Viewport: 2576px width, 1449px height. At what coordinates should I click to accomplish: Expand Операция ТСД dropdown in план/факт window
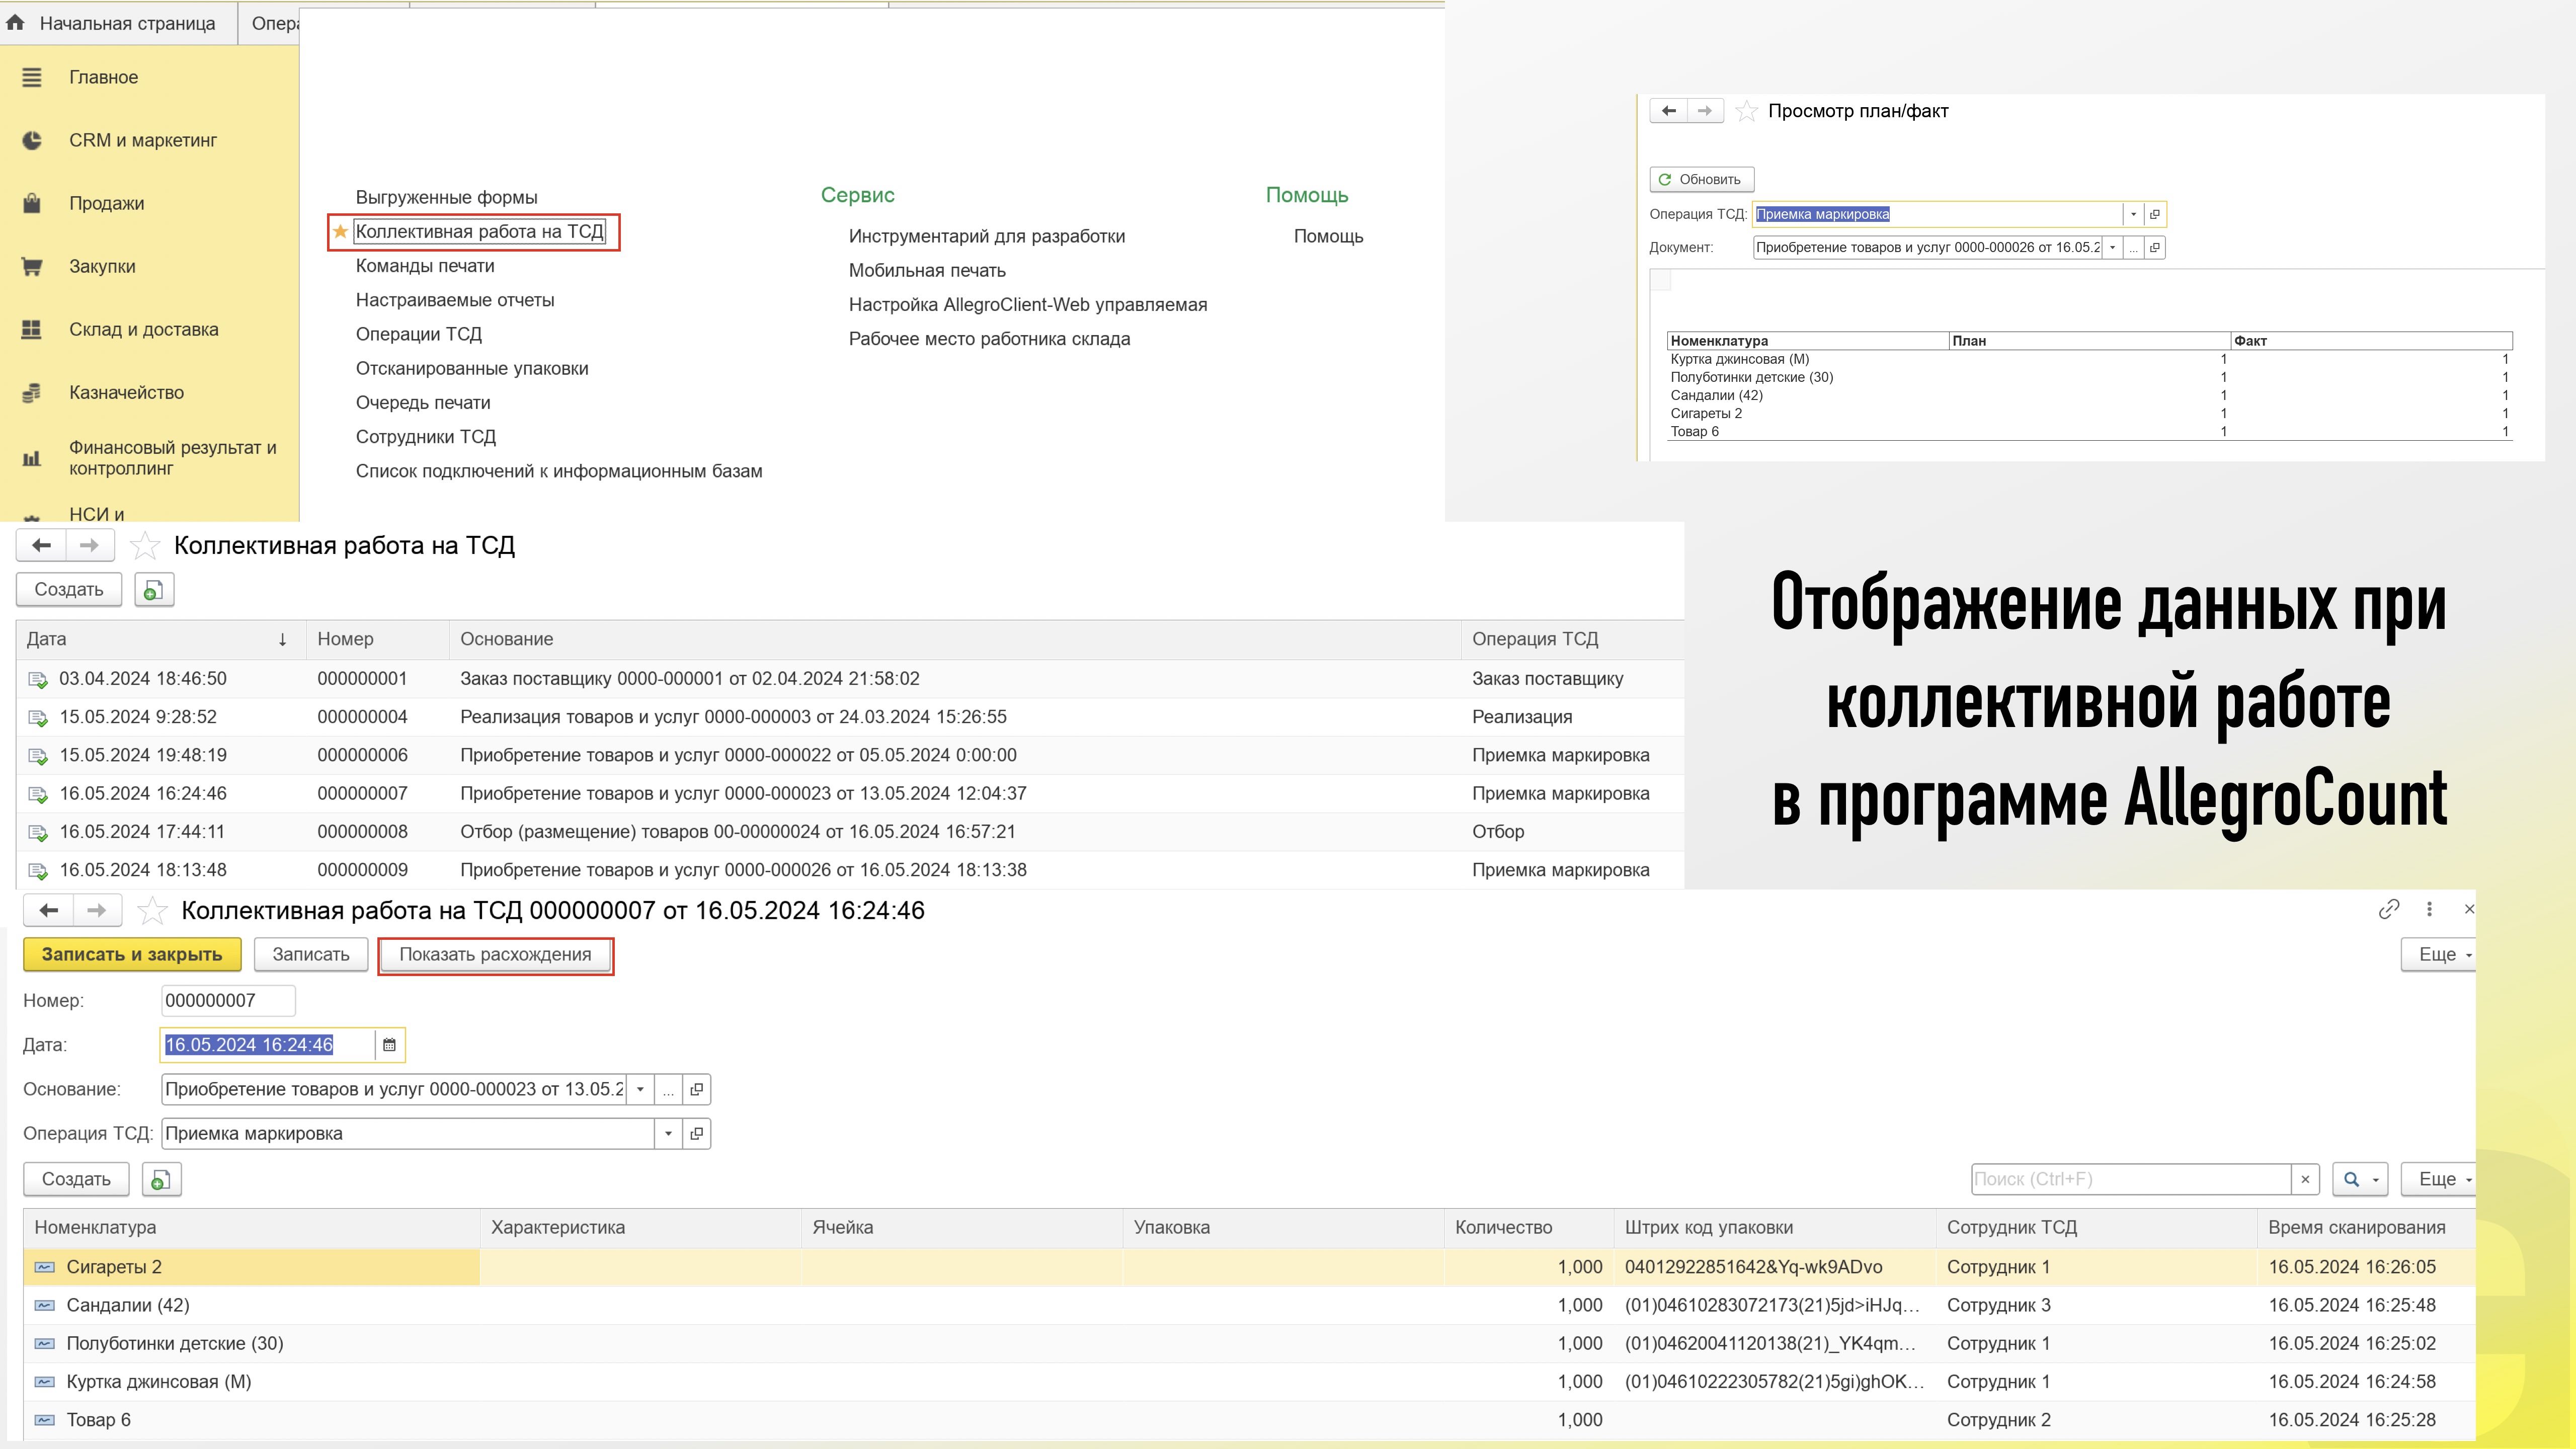pos(2133,214)
